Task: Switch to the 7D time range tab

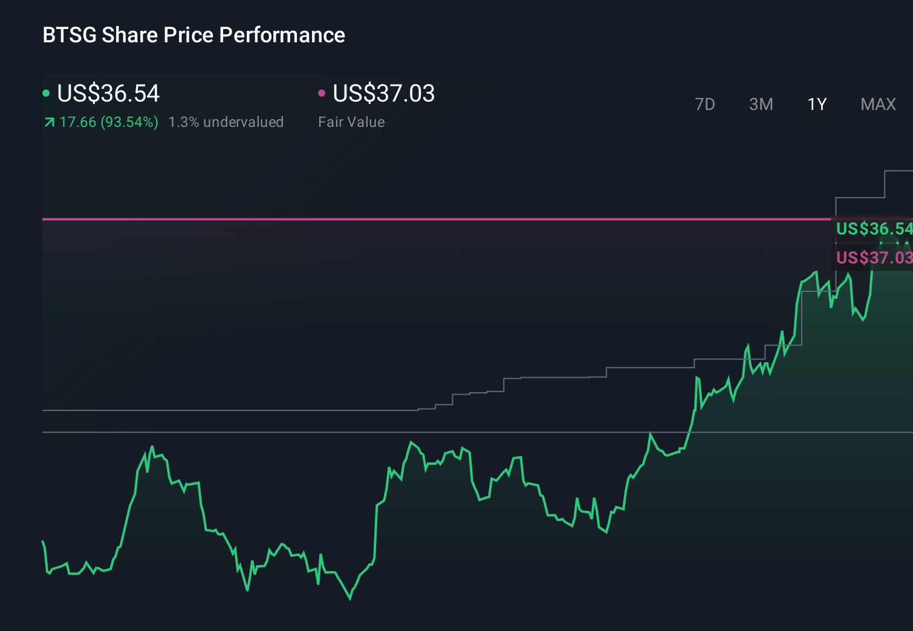Action: (x=705, y=104)
